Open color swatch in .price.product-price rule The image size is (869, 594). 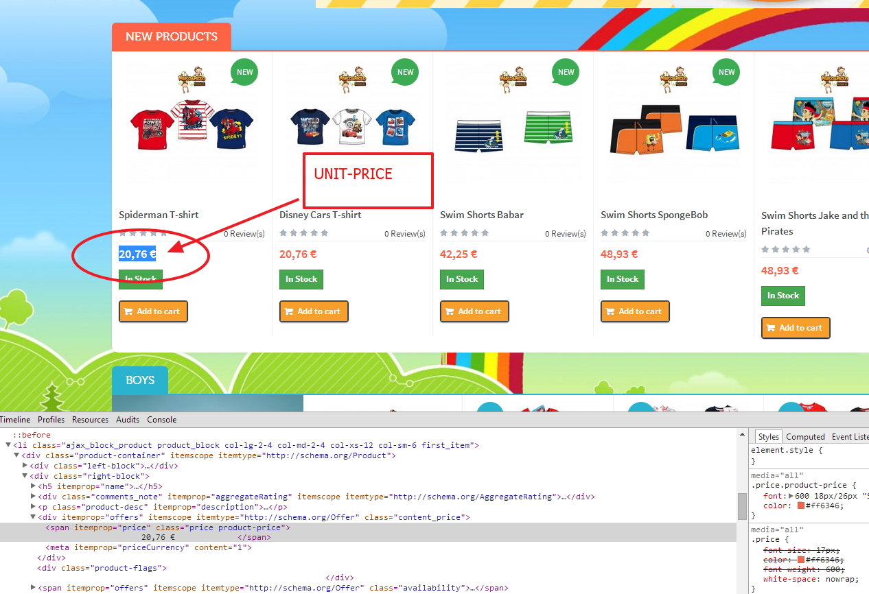click(x=800, y=506)
